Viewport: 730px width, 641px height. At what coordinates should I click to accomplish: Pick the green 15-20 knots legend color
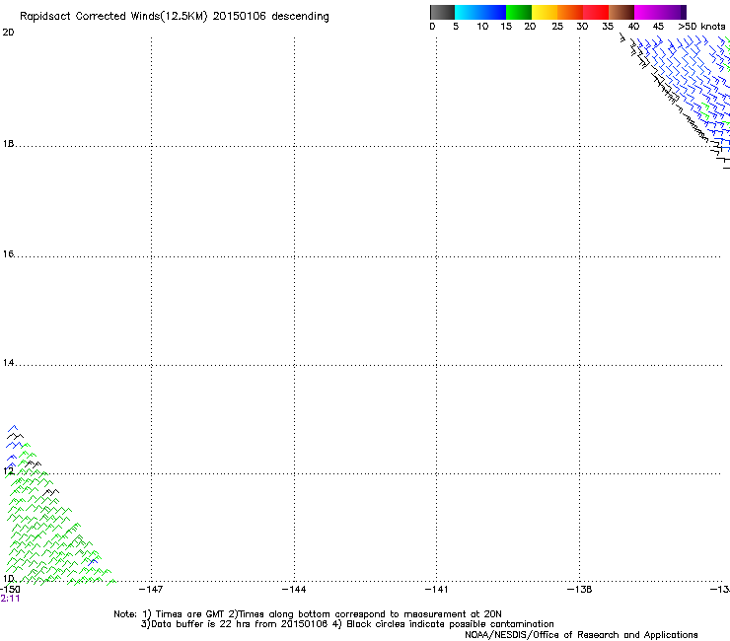click(519, 12)
